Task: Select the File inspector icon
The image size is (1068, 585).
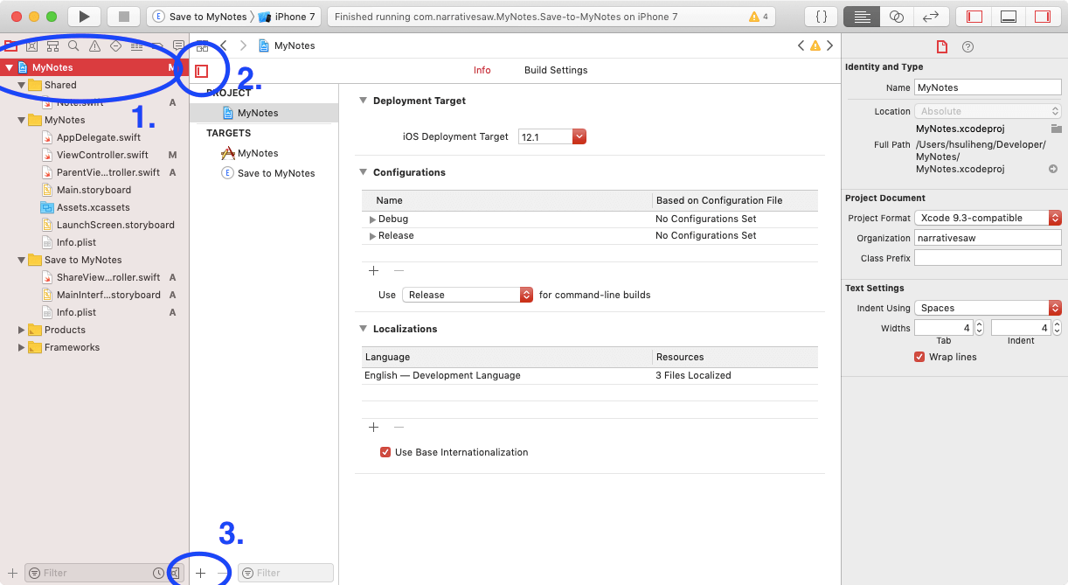Action: [x=941, y=47]
